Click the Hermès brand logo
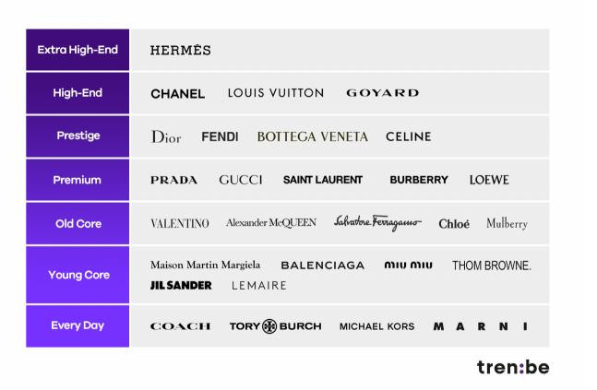 181,51
